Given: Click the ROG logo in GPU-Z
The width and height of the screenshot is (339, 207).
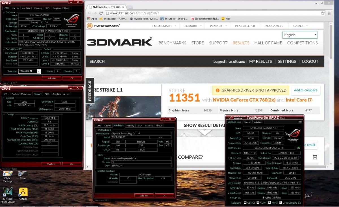Looking at the screenshot, I should [293, 135].
